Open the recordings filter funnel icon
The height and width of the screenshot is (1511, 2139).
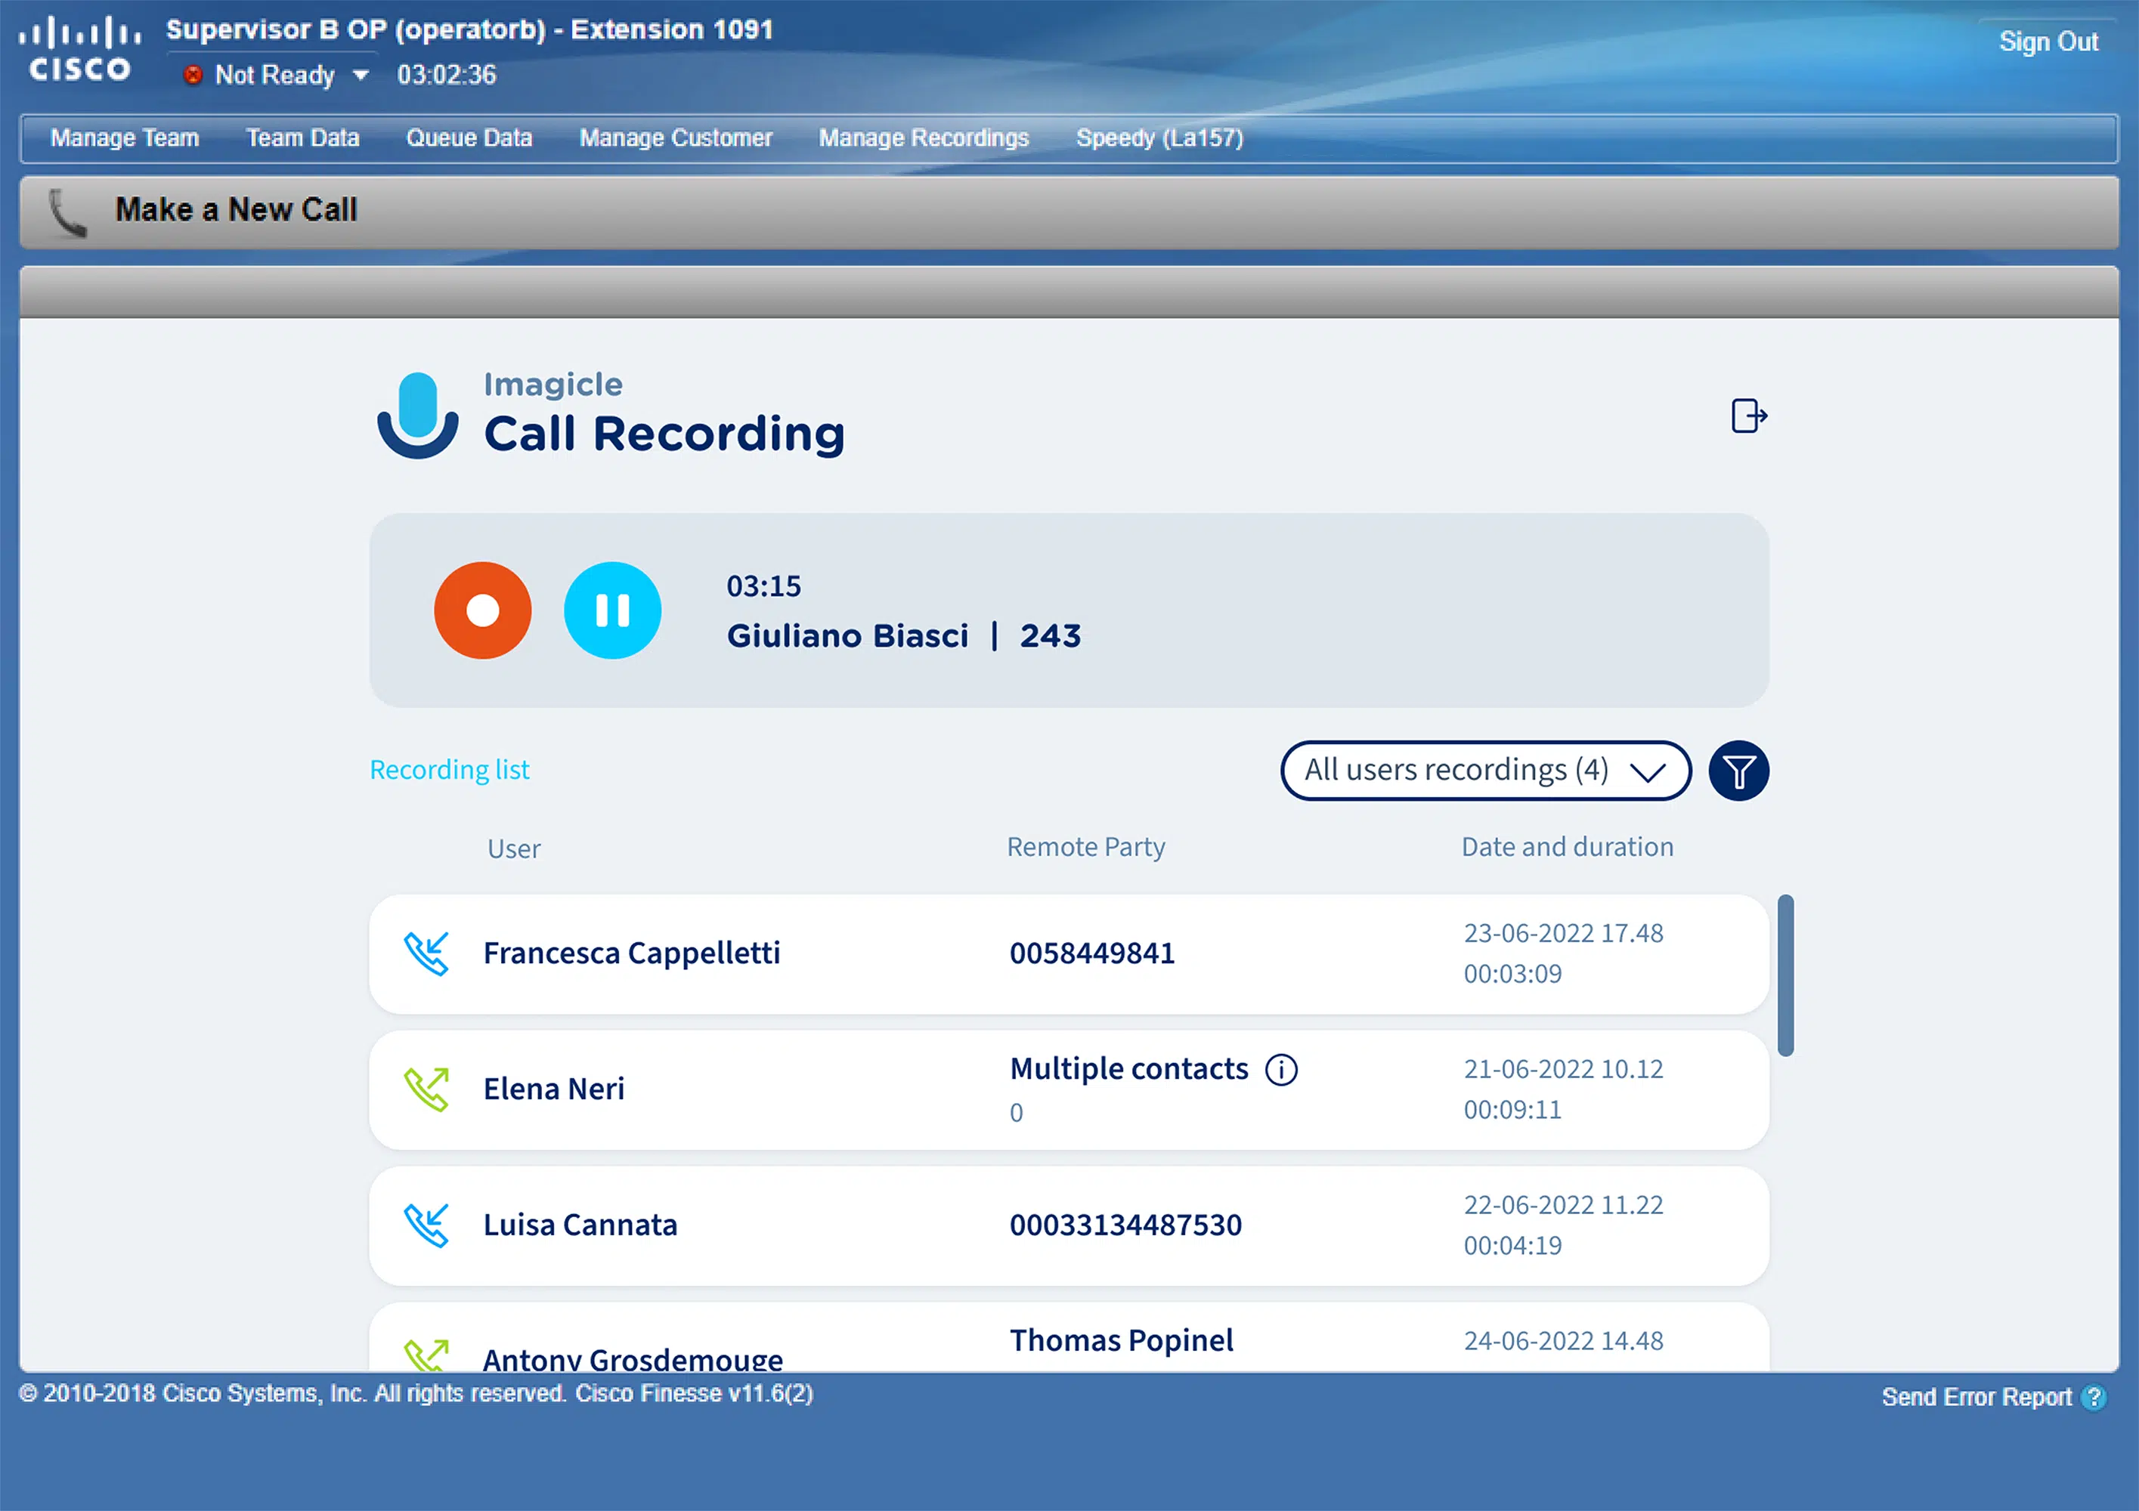pyautogui.click(x=1738, y=771)
